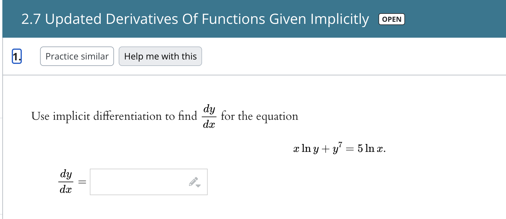Click Help me with this
This screenshot has width=506, height=219.
click(160, 56)
